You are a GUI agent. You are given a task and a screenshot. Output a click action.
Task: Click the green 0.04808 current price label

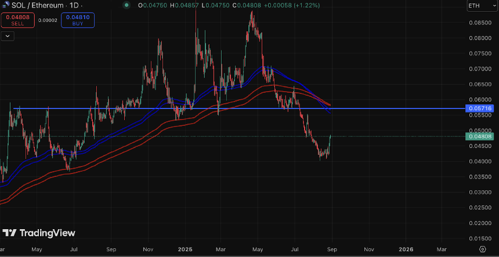tap(480, 136)
